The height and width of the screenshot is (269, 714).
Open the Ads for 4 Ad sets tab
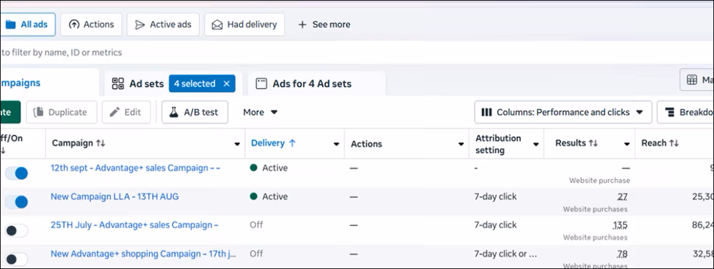[317, 84]
